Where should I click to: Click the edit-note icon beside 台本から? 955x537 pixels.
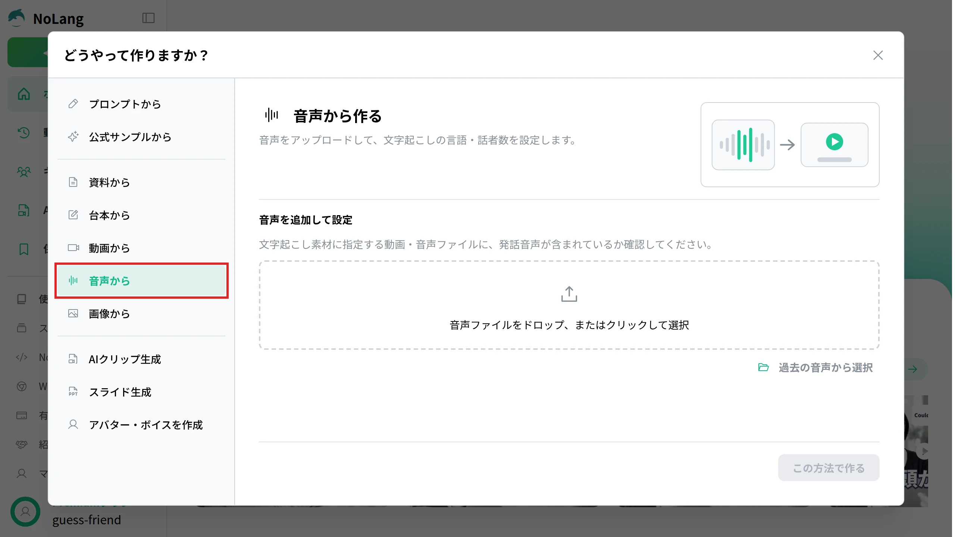[73, 215]
